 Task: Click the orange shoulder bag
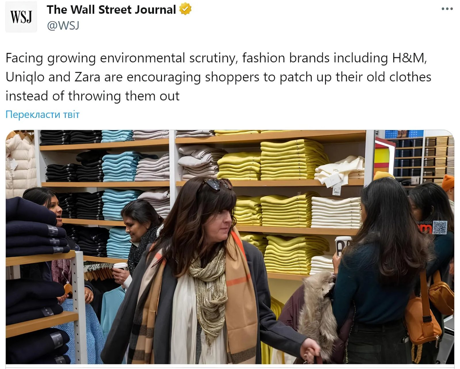pos(423,319)
